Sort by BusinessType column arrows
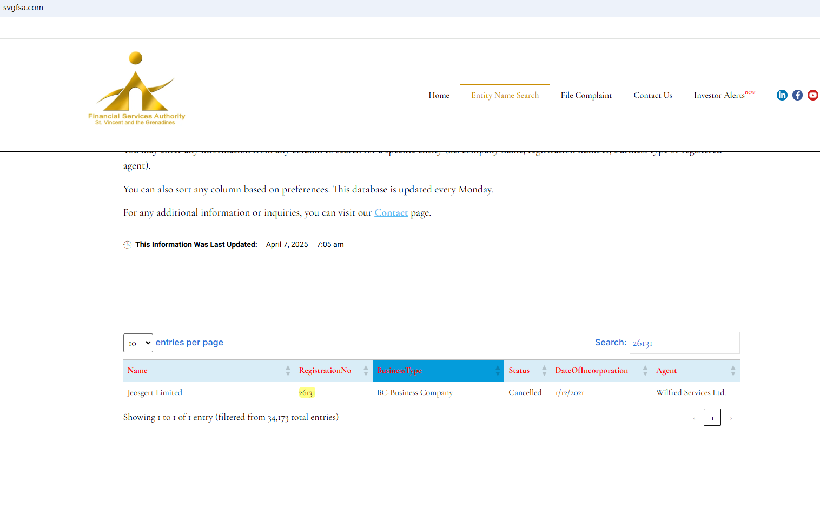820x528 pixels. pyautogui.click(x=498, y=371)
